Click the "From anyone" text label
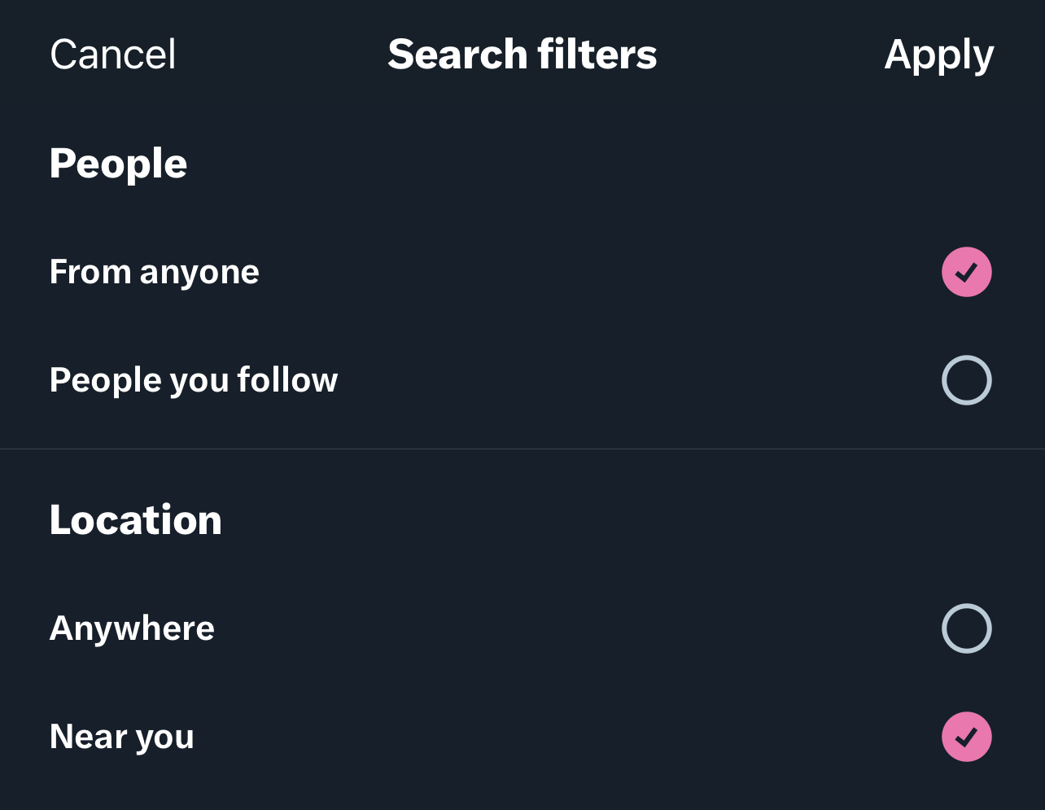Image resolution: width=1045 pixels, height=810 pixels. tap(155, 272)
